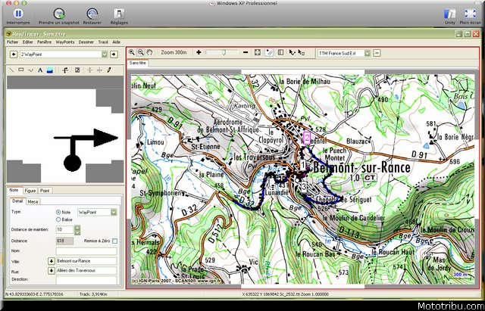Open the WayPoint type dropdown
Screen dimensions: 485x311
click(114, 212)
